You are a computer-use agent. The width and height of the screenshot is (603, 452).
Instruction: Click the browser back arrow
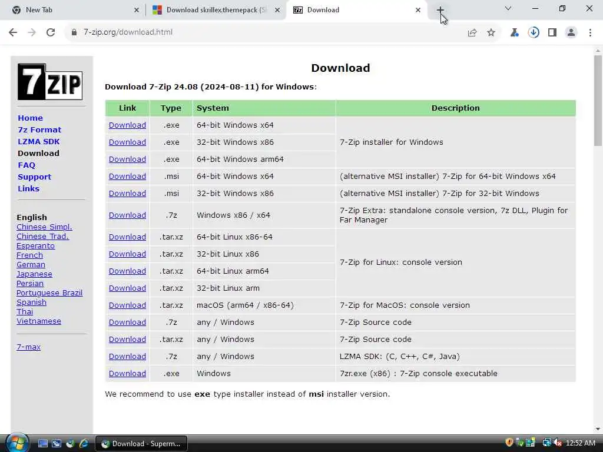coord(13,32)
